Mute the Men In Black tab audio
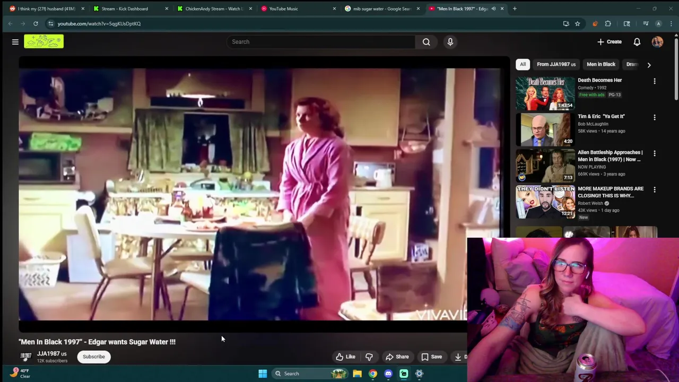This screenshot has width=679, height=382. [x=493, y=8]
